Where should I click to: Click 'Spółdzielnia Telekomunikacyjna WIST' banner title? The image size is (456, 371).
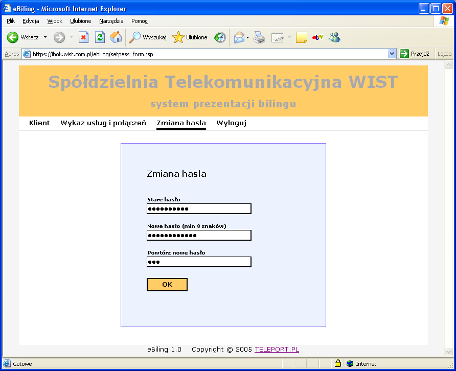coord(223,82)
